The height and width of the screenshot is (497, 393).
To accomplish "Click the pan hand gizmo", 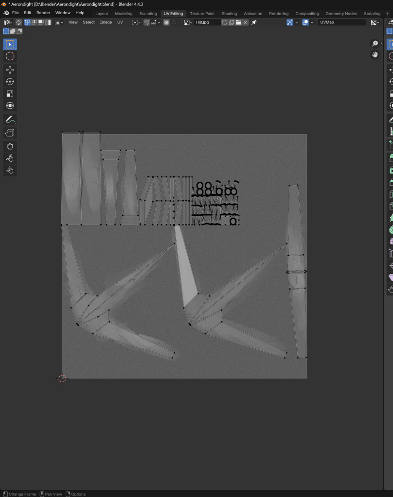I will pos(375,54).
